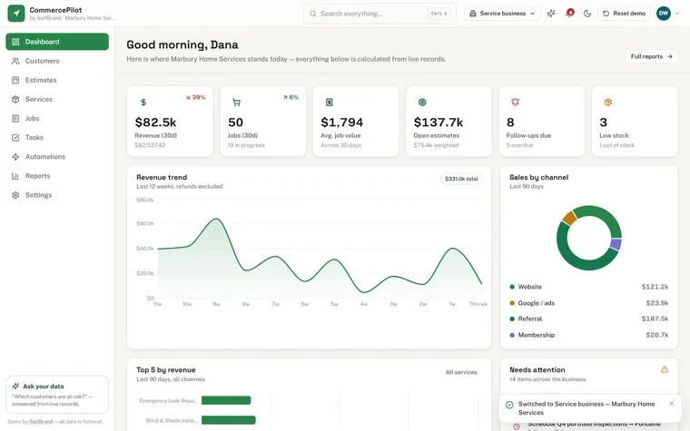This screenshot has width=690, height=431.
Task: Focus the Search everything field
Action: point(379,14)
